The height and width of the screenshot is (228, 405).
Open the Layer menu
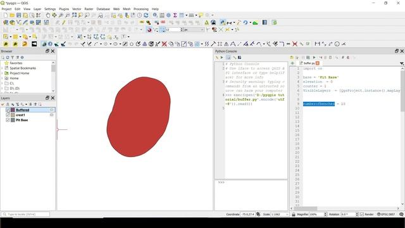pos(37,9)
